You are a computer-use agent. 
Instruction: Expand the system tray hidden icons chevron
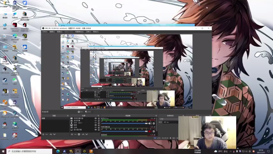point(231,151)
